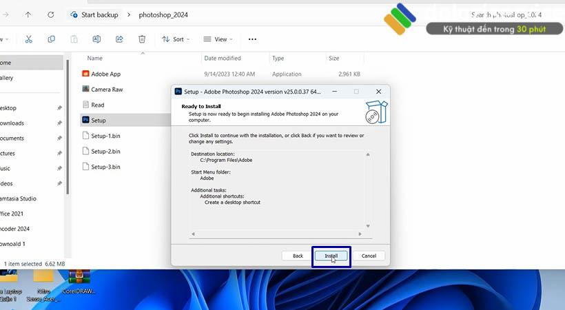Toggle pin next to Videos in sidebar
565x310 pixels.
click(59, 183)
